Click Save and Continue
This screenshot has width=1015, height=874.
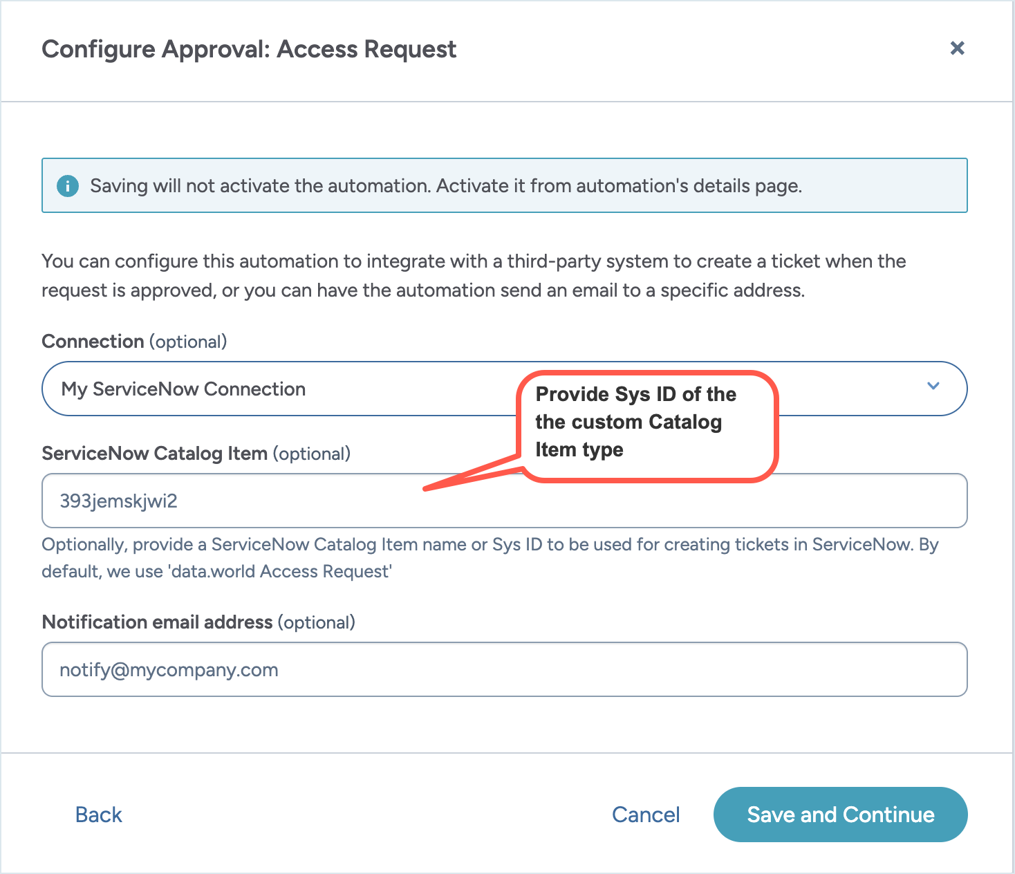click(x=840, y=814)
